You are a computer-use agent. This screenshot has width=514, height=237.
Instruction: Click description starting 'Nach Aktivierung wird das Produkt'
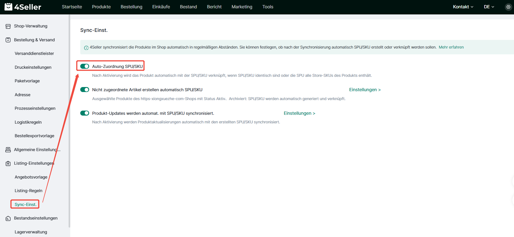click(x=232, y=75)
